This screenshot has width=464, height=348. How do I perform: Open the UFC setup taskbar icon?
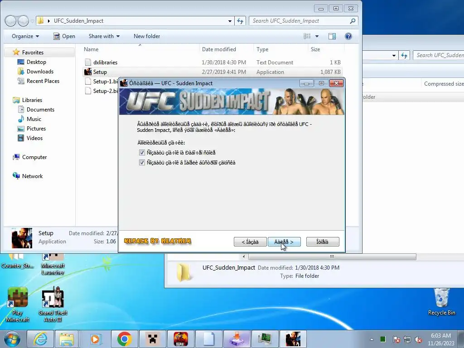[293, 339]
